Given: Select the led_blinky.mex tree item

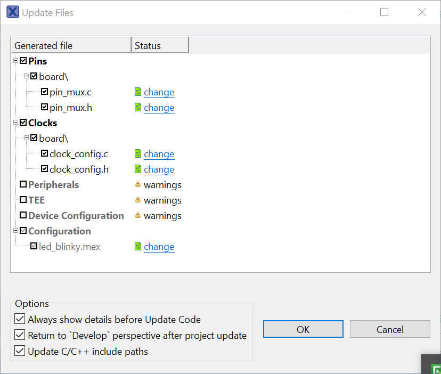Looking at the screenshot, I should [69, 247].
